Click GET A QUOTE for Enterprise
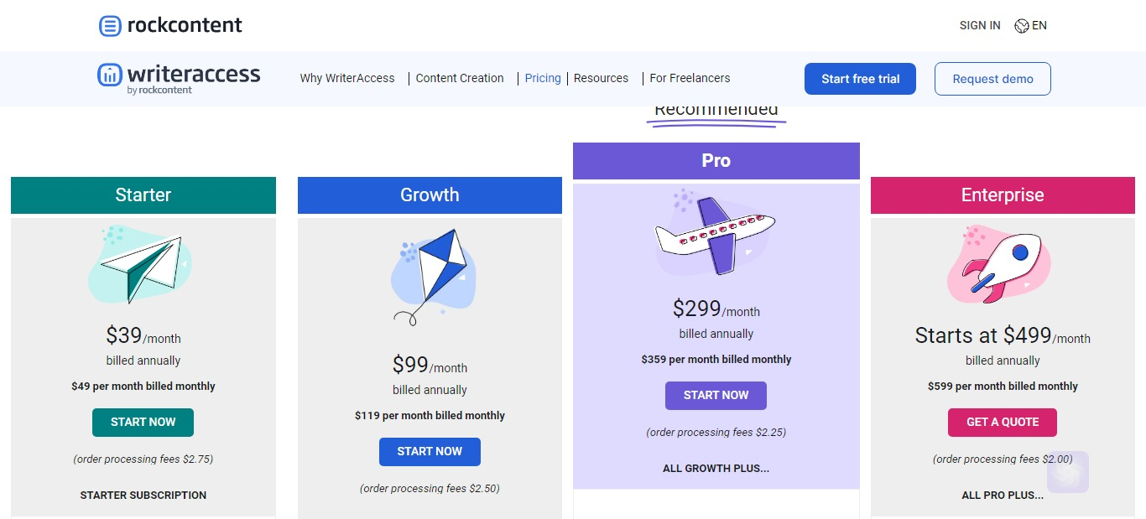This screenshot has height=519, width=1146. pyautogui.click(x=1003, y=422)
